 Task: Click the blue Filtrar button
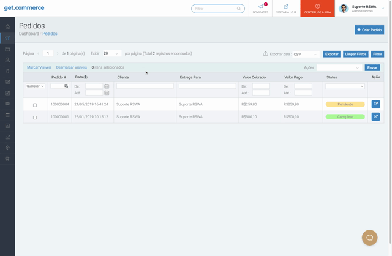pos(377,54)
